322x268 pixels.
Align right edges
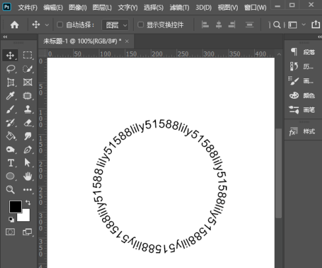pyautogui.click(x=232, y=25)
